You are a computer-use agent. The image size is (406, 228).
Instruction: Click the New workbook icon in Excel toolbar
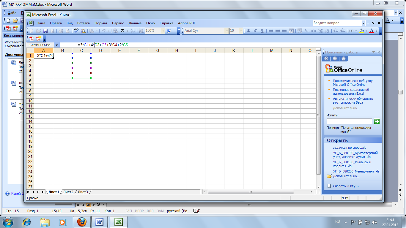32,31
